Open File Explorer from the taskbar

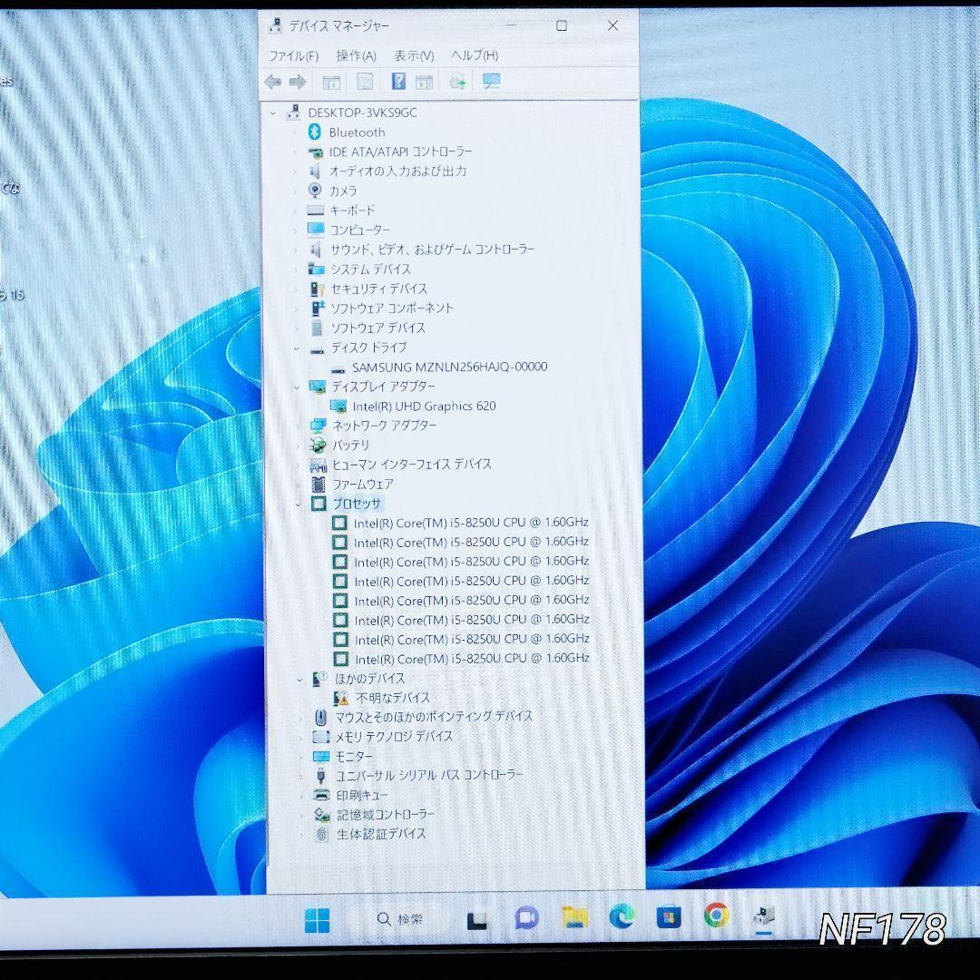tap(574, 917)
